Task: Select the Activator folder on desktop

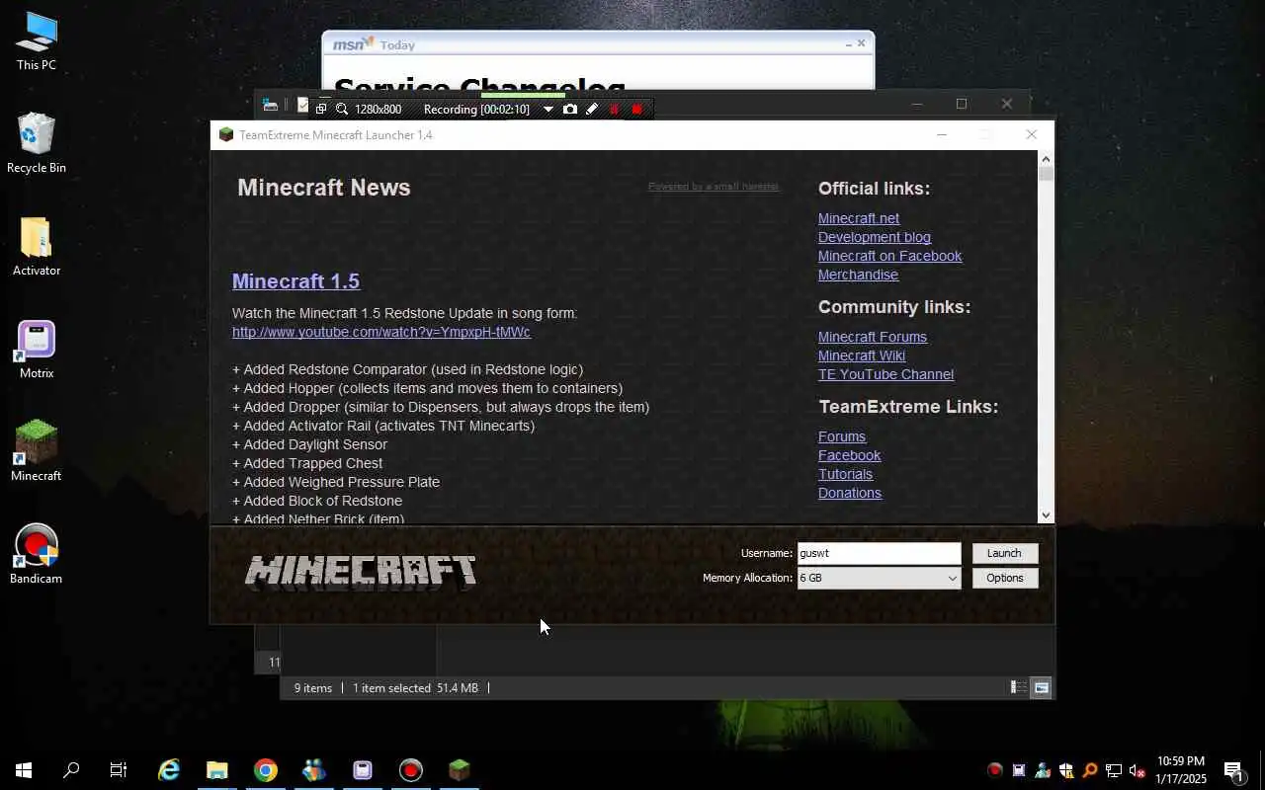Action: click(x=37, y=247)
